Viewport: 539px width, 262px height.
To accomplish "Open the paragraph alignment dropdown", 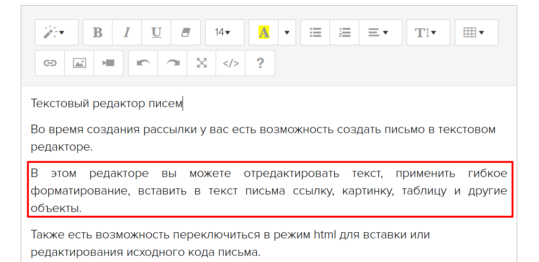I will click(x=380, y=32).
